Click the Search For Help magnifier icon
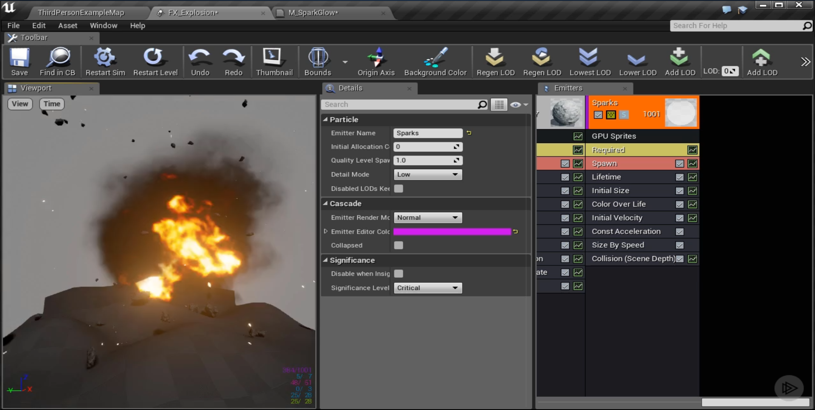This screenshot has height=410, width=815. [807, 26]
